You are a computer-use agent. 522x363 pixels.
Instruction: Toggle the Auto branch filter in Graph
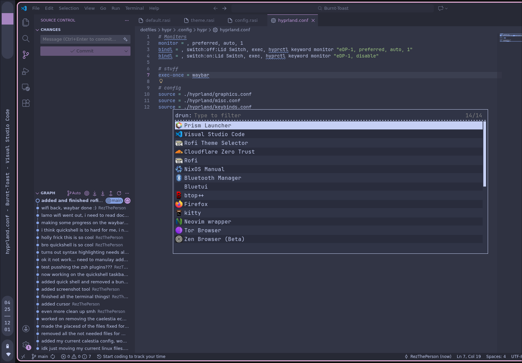point(74,193)
